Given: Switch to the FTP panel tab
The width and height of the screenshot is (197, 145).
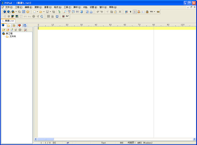Looking at the screenshot, I should pyautogui.click(x=14, y=26).
